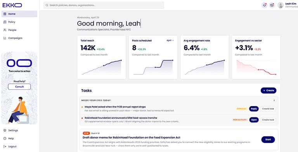Select Logout in the sidebar
Image resolution: width=298 pixels, height=152 pixels.
19,147
